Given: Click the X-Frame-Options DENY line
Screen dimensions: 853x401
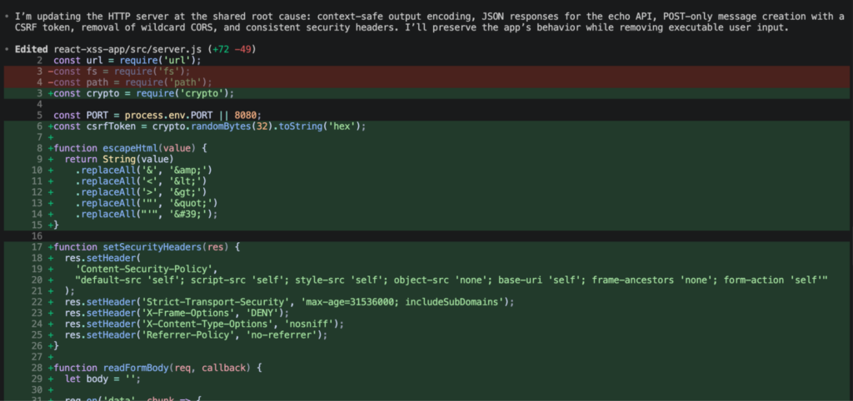Looking at the screenshot, I should 177,313.
